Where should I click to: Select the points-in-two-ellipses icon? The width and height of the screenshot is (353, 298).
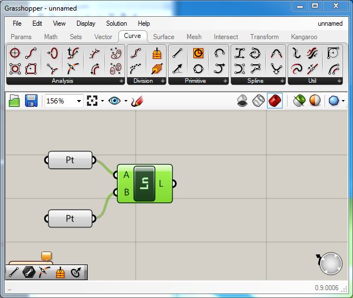[x=116, y=69]
